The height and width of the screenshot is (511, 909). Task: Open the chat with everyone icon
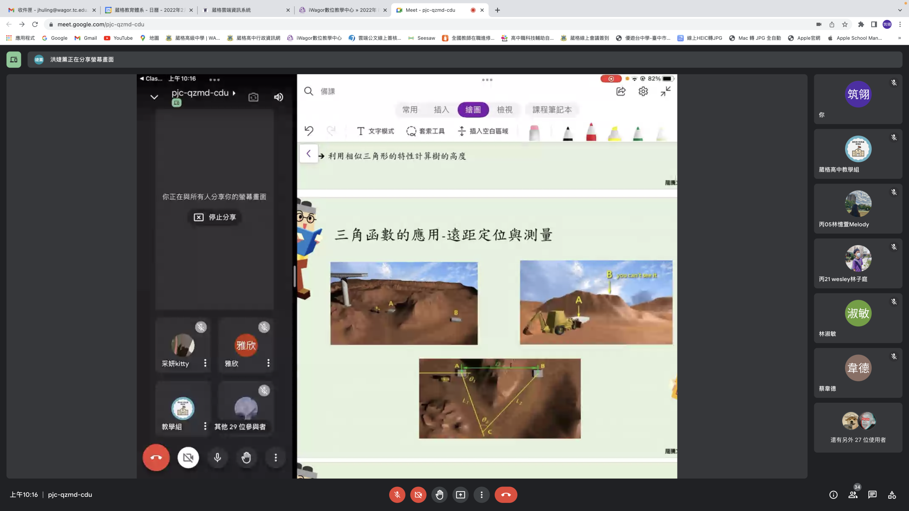[872, 495]
